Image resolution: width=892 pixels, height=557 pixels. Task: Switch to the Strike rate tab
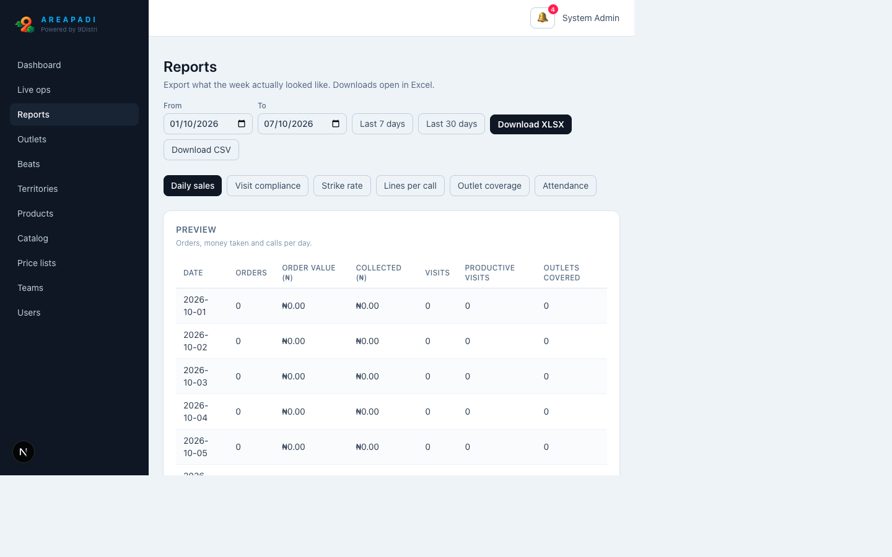342,186
